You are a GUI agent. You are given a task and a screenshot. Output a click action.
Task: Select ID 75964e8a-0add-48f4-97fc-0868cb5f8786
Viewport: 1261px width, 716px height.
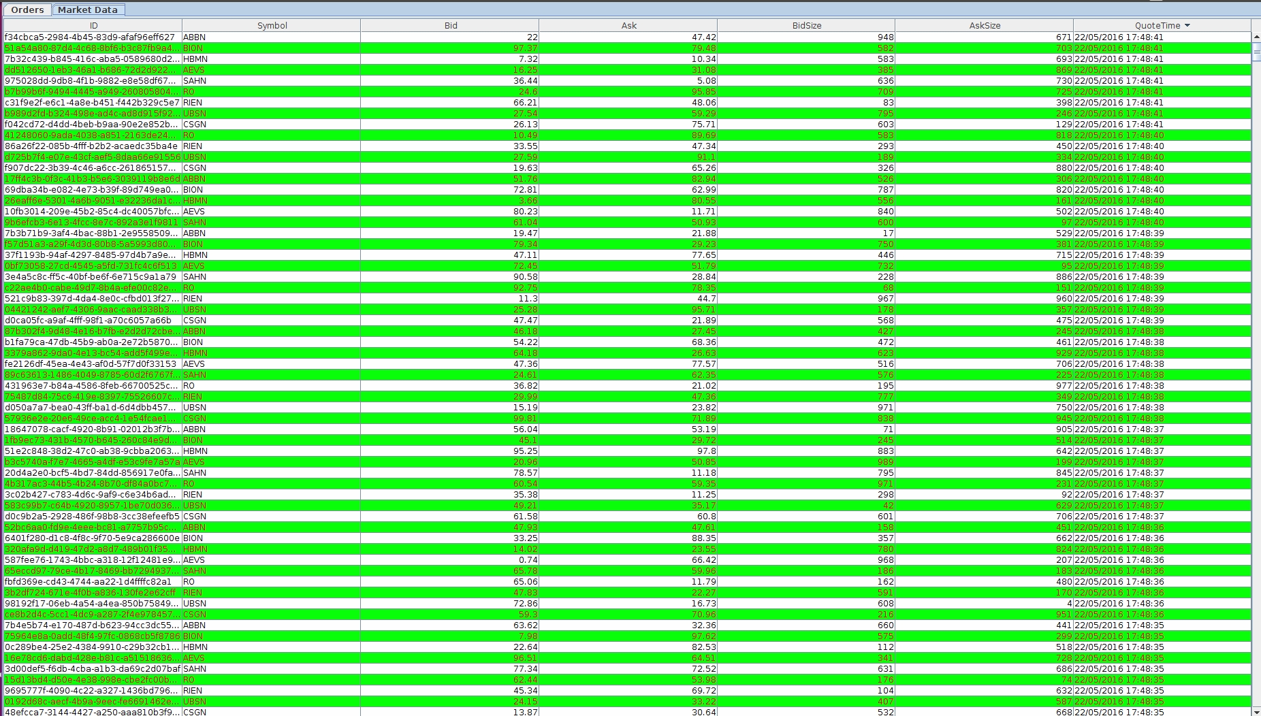click(93, 636)
